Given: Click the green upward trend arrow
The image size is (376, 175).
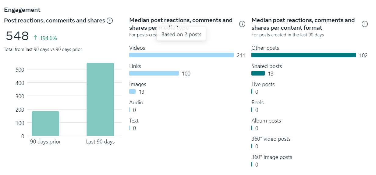Looking at the screenshot, I should coord(35,38).
